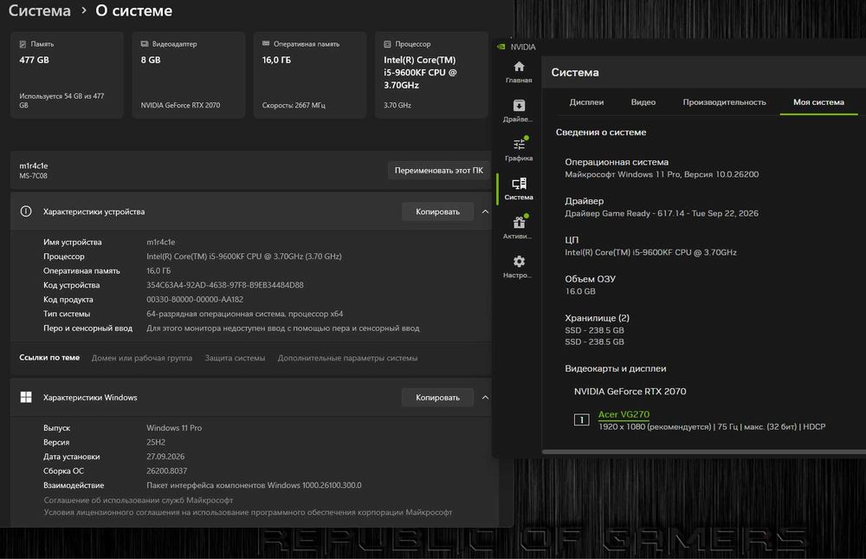Open Дополнительные параметры системы link
Screen dimensions: 866x559
pyautogui.click(x=347, y=358)
